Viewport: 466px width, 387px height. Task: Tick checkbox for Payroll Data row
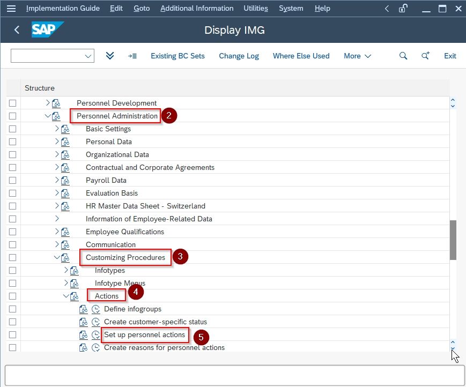[x=12, y=180]
